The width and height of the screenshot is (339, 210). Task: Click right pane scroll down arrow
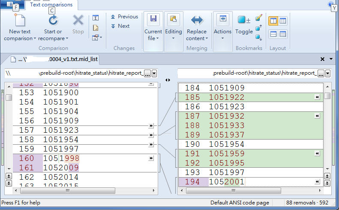pyautogui.click(x=327, y=169)
